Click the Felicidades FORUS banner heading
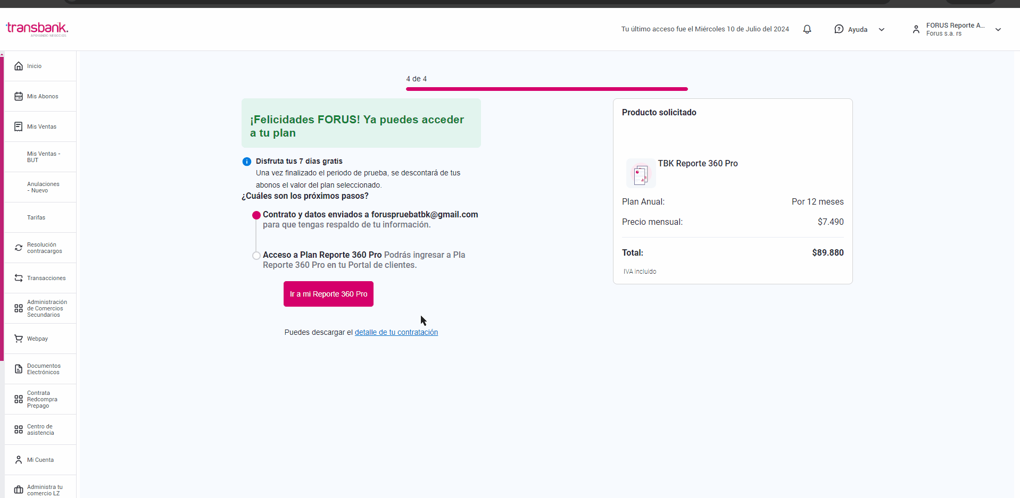Image resolution: width=1020 pixels, height=498 pixels. click(357, 126)
